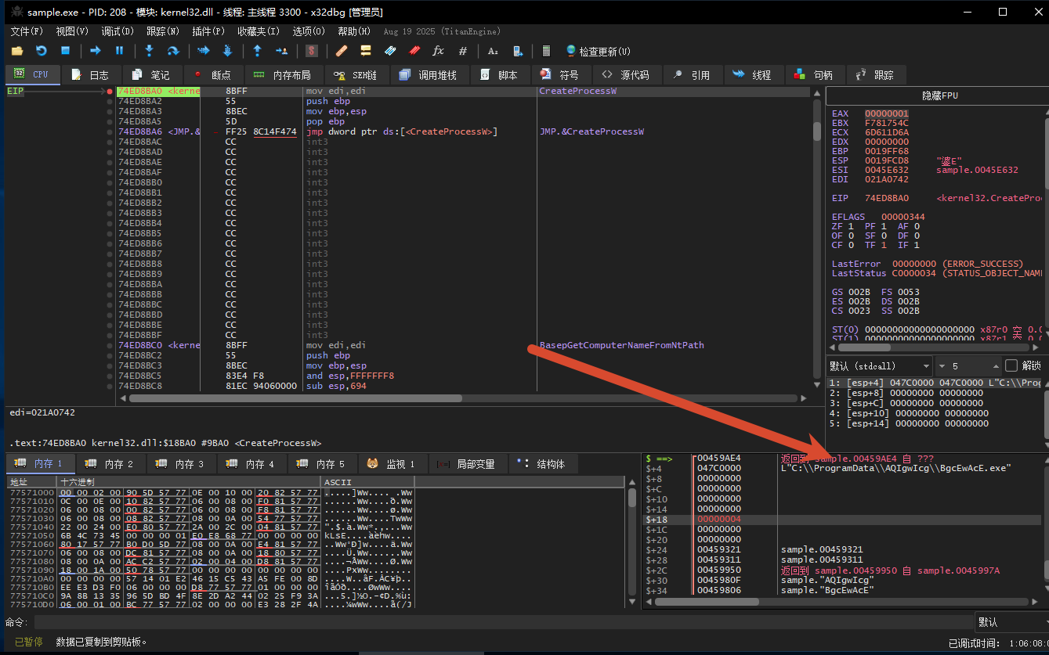The height and width of the screenshot is (655, 1049).
Task: Switch to the 内存布局 tab
Action: pos(283,74)
